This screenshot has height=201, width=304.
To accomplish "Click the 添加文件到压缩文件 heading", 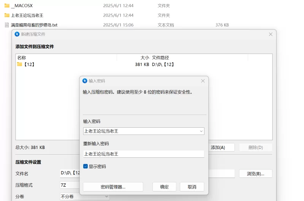I will pos(35,46).
